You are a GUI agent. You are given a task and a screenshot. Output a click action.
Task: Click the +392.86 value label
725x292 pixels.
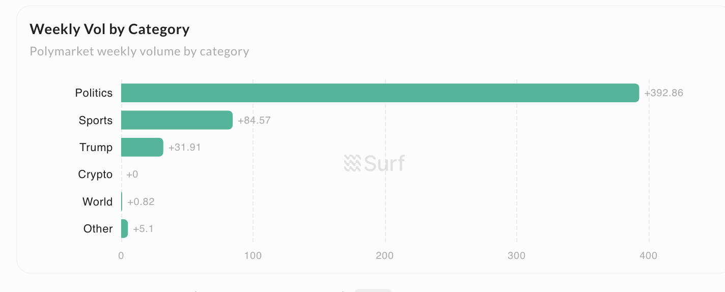(x=663, y=93)
